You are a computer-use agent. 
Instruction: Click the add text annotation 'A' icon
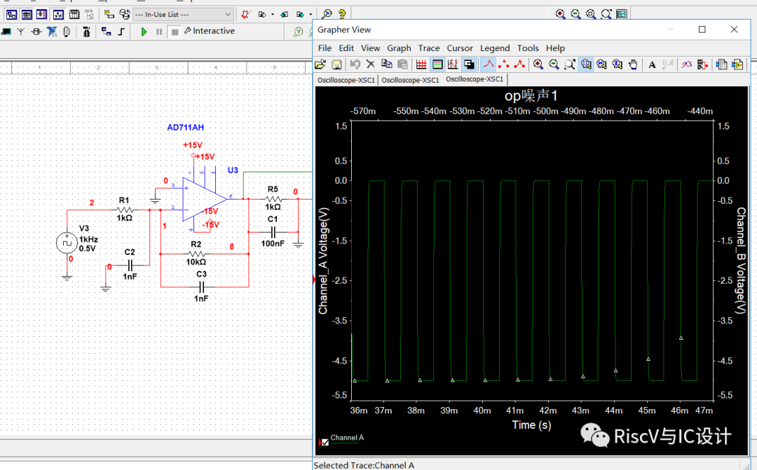[x=652, y=64]
